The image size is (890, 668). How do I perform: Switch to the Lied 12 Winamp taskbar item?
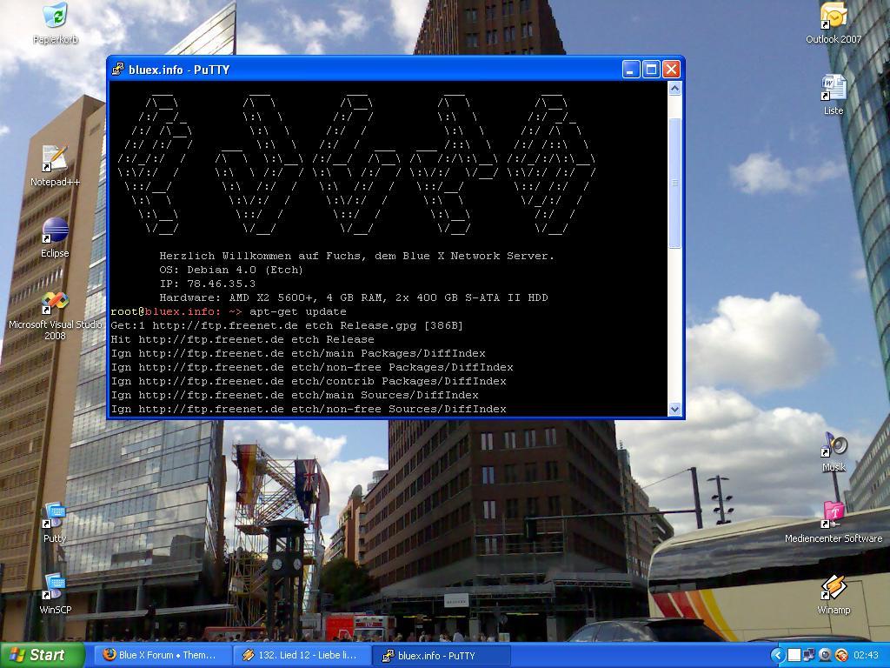pos(302,655)
